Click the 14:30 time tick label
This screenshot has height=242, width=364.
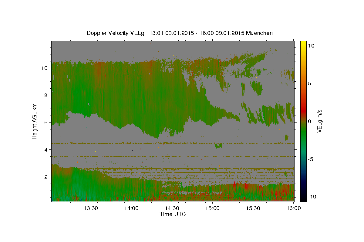click(x=172, y=208)
